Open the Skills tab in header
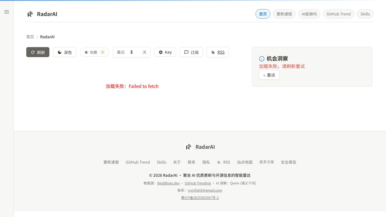This screenshot has width=386, height=217. coord(365,14)
